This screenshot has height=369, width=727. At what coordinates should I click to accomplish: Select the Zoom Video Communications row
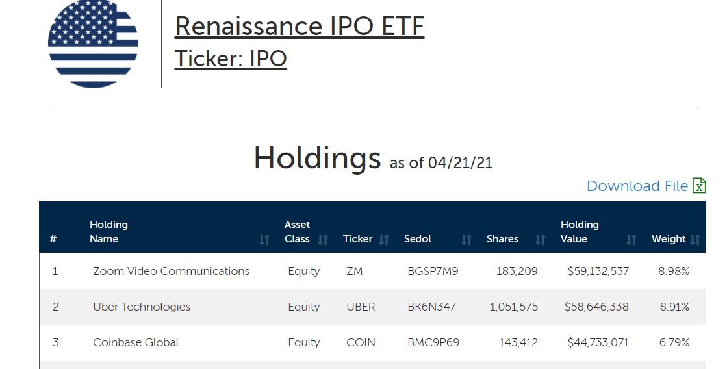(x=171, y=271)
